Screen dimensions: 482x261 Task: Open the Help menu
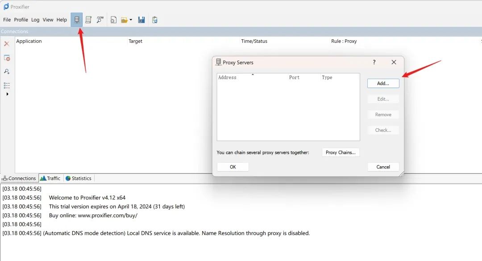(62, 20)
